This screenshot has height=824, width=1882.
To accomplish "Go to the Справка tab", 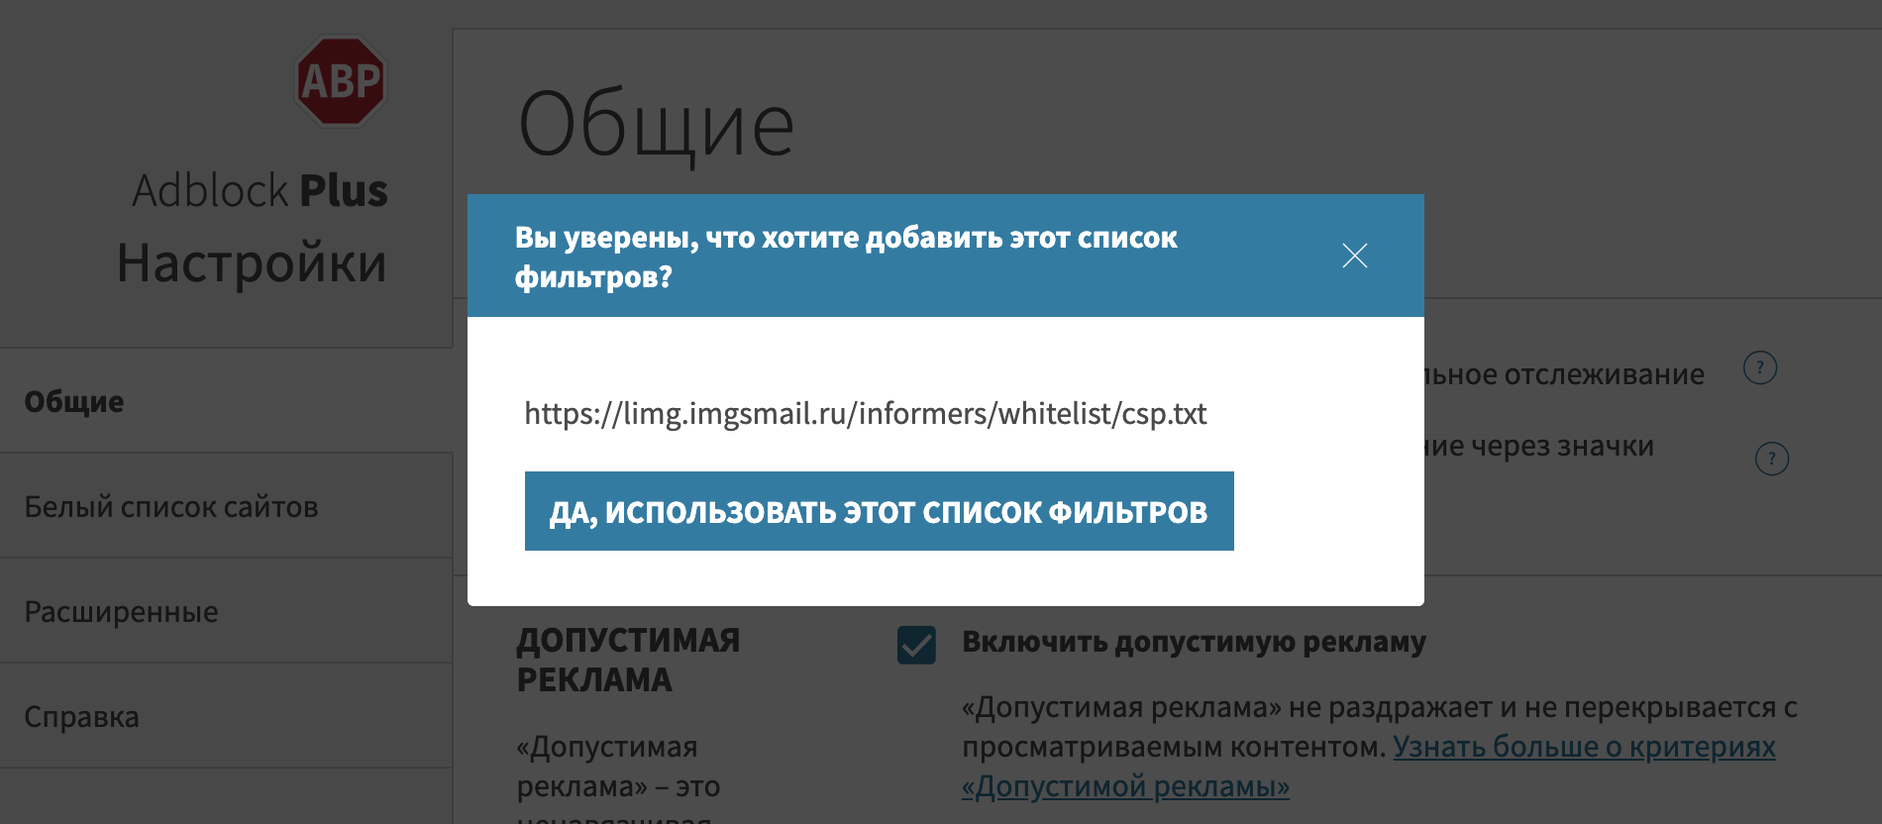I will pyautogui.click(x=81, y=716).
